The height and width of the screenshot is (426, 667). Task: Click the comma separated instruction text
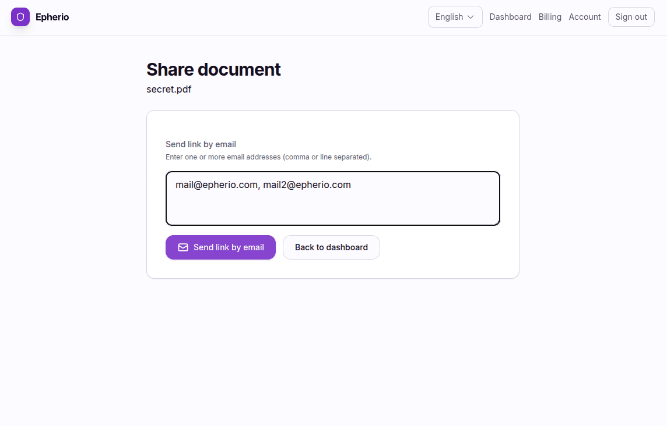point(268,157)
